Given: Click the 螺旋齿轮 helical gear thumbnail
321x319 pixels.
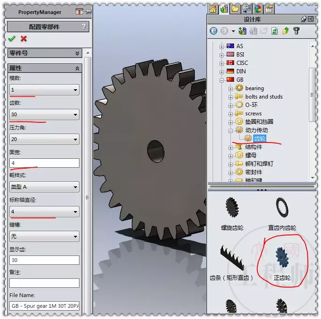Looking at the screenshot, I should coord(232,207).
